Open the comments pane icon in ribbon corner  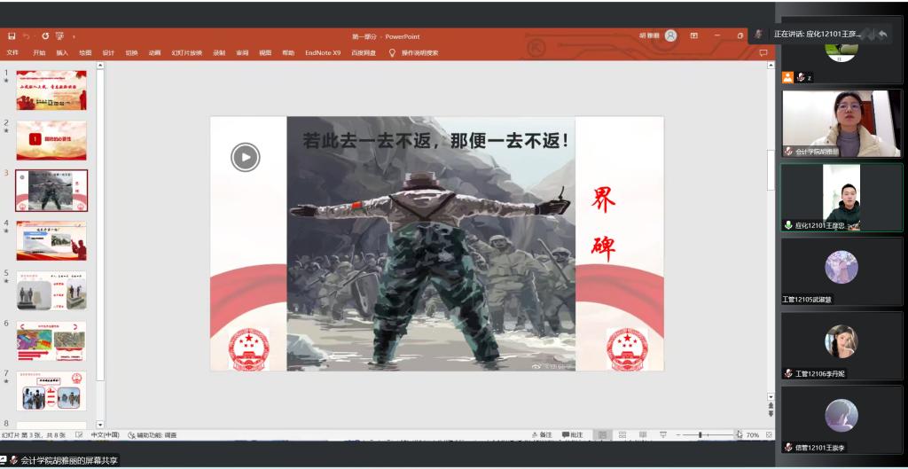point(763,53)
